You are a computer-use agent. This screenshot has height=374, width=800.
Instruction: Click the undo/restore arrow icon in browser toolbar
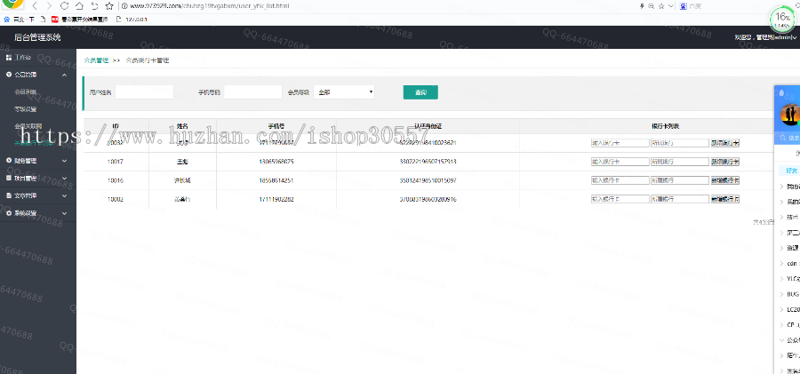(94, 6)
